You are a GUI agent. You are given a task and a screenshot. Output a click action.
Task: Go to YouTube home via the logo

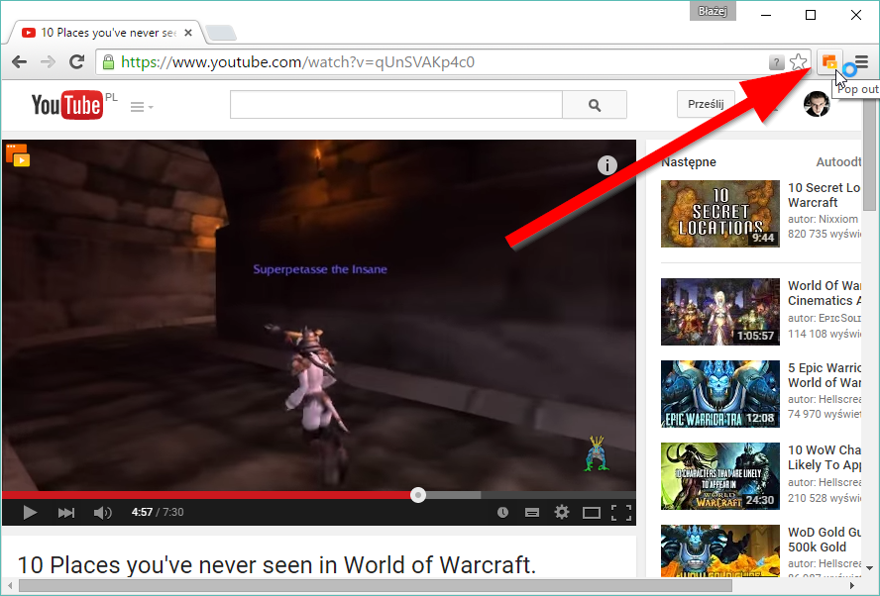click(67, 105)
